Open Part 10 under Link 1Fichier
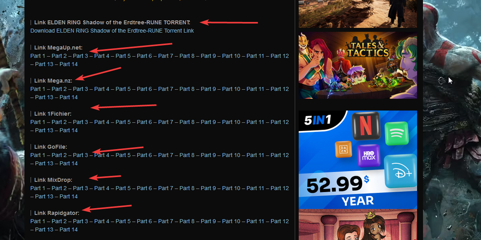This screenshot has height=240, width=481. (x=231, y=122)
